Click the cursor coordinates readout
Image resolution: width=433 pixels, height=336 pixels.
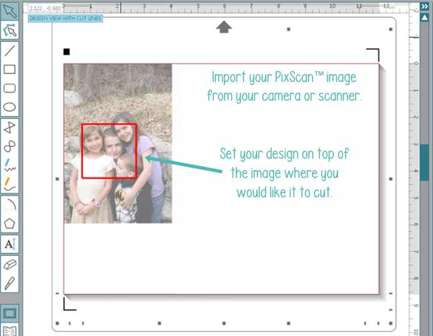pyautogui.click(x=45, y=8)
